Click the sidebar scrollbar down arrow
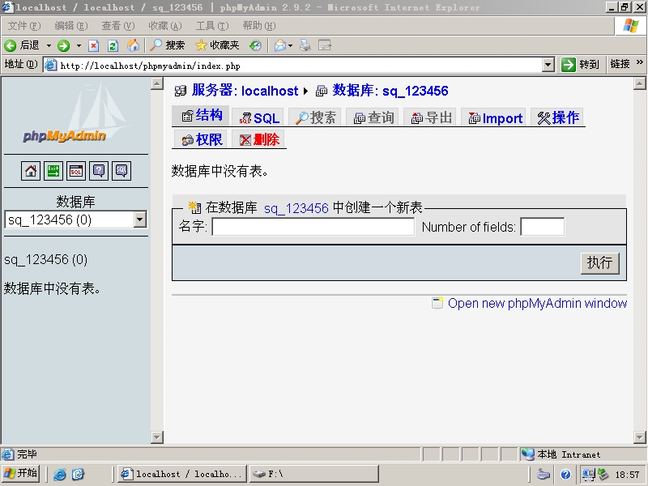The width and height of the screenshot is (648, 486). coord(157,437)
